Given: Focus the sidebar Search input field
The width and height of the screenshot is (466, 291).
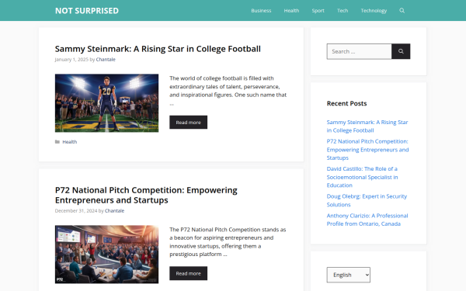Looking at the screenshot, I should pyautogui.click(x=359, y=51).
